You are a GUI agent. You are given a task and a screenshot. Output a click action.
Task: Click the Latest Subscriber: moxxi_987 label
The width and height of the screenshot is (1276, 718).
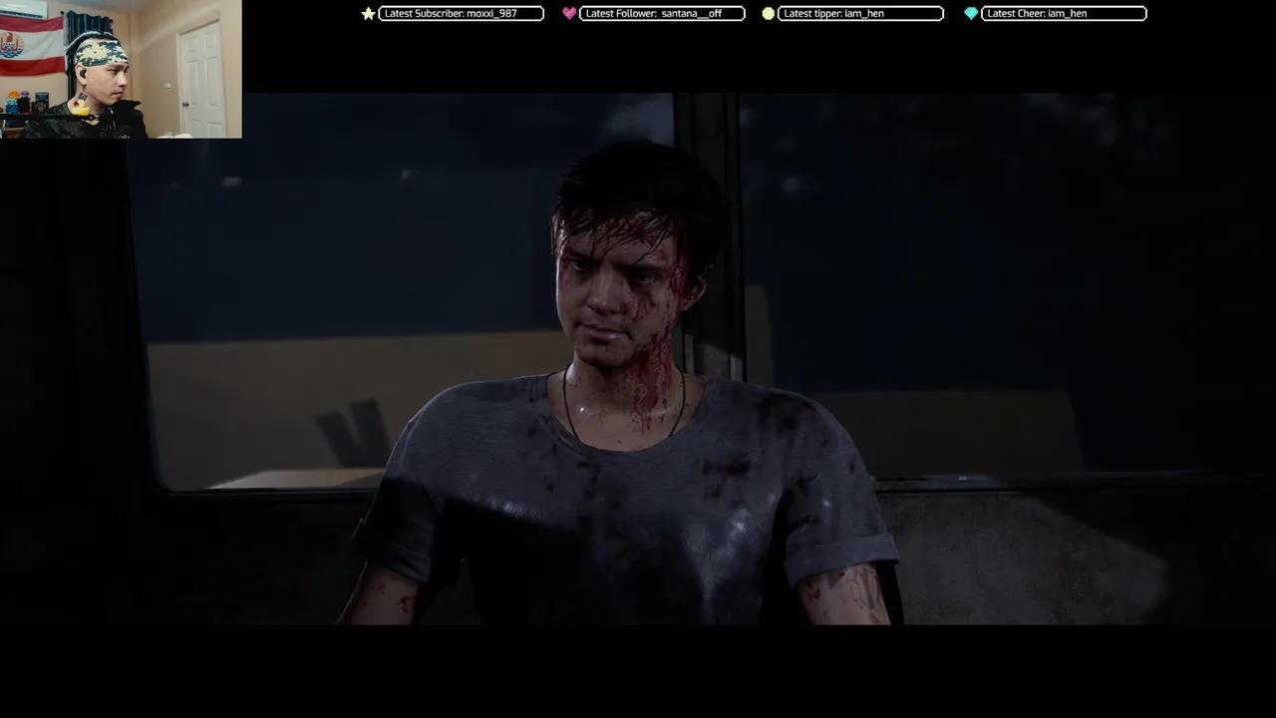point(461,14)
